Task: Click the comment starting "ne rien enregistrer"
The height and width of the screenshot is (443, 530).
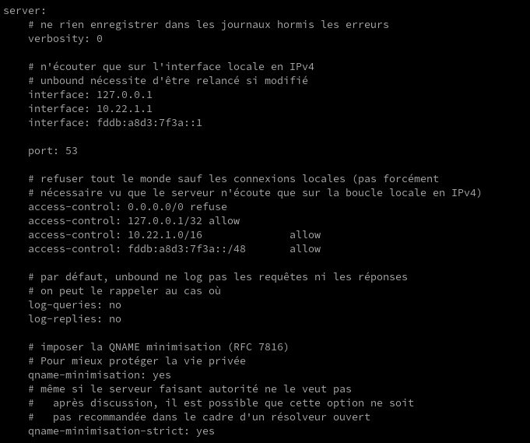Action: [x=209, y=24]
